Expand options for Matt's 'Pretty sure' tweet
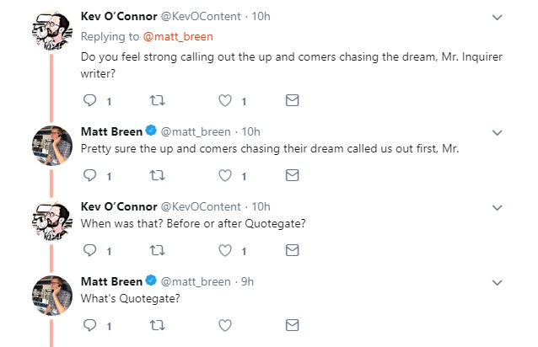Viewport: 538px width, 347px height. [497, 132]
